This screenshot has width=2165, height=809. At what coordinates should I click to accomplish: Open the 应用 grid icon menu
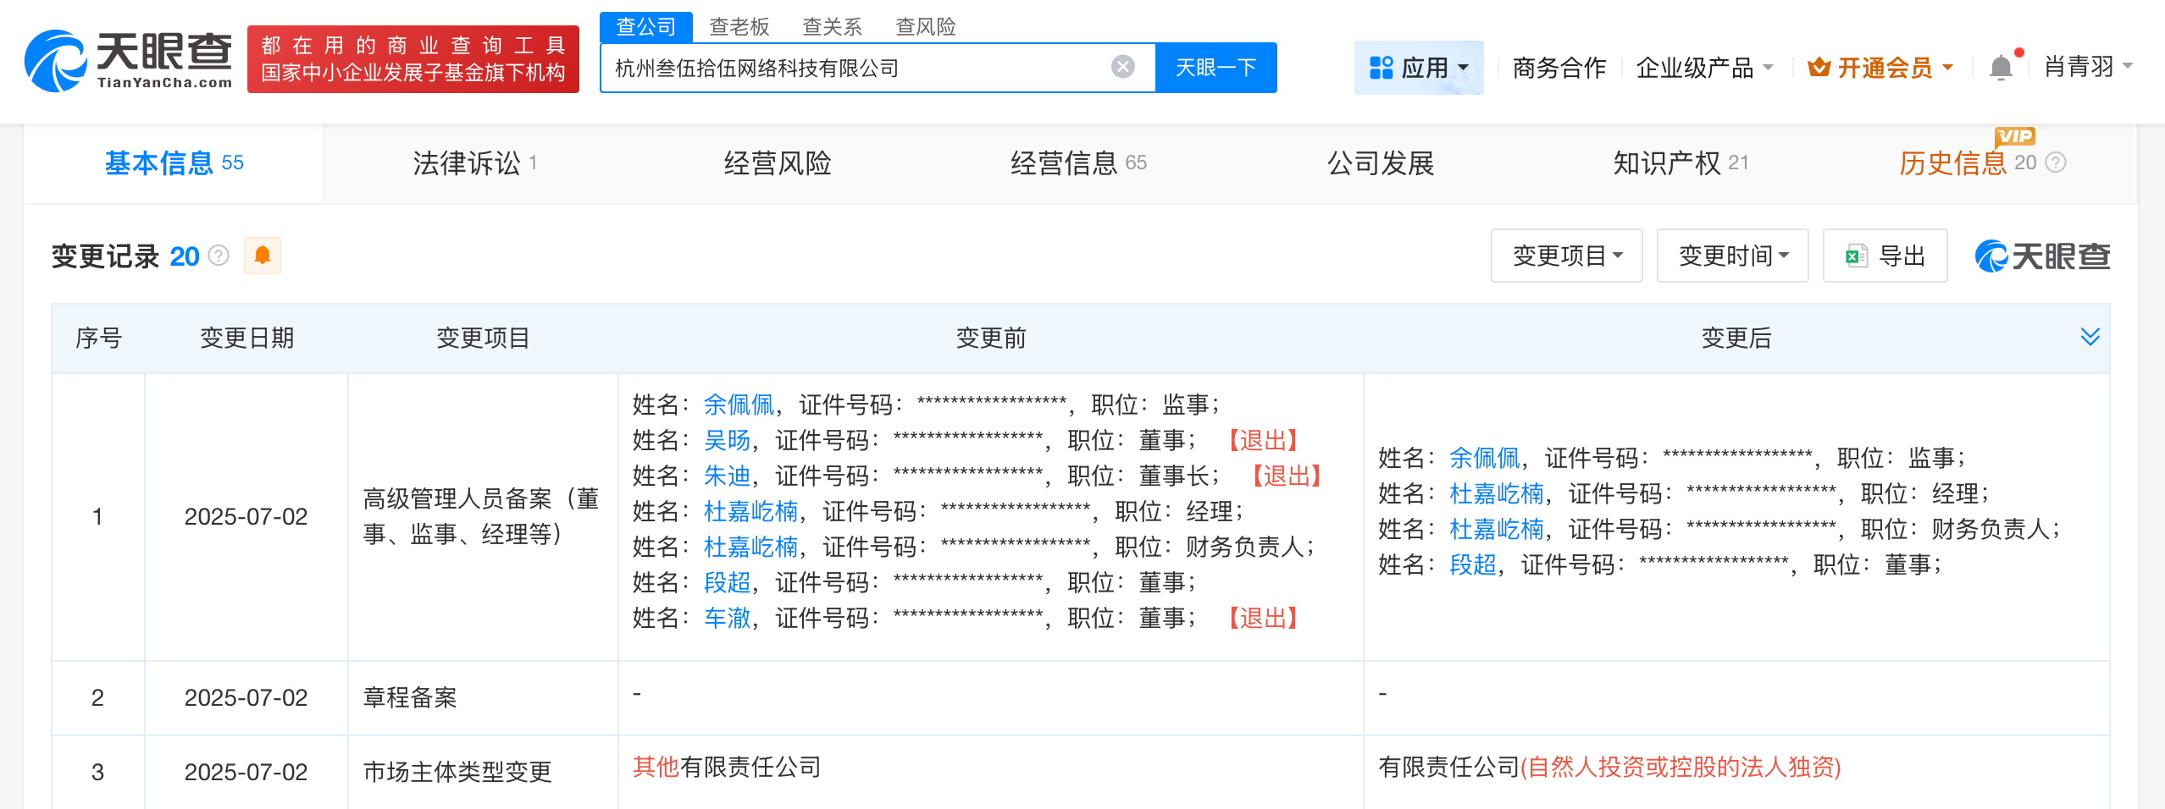(x=1382, y=67)
